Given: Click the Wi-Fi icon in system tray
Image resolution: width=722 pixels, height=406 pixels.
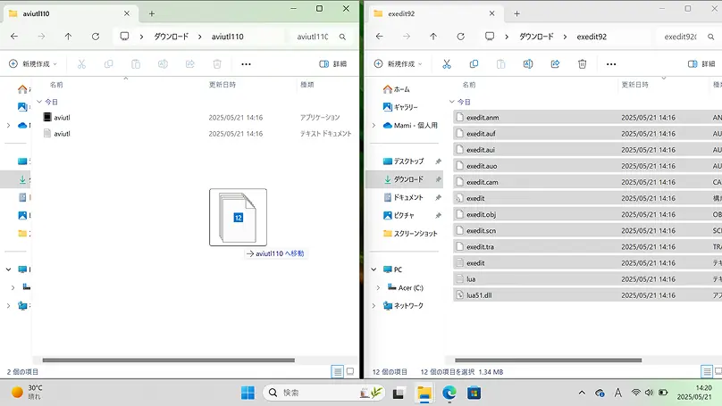Looking at the screenshot, I should coord(636,393).
